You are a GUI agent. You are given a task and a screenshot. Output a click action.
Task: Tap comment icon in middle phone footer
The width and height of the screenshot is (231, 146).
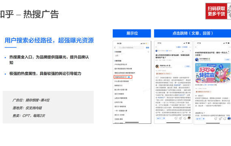coord(185,118)
